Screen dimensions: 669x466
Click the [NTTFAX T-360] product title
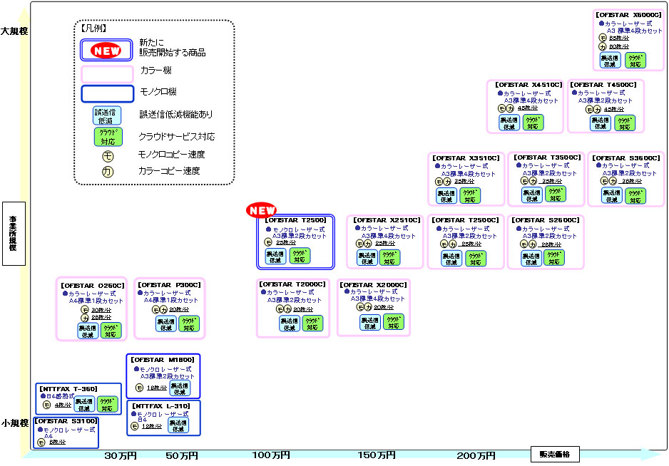point(68,389)
